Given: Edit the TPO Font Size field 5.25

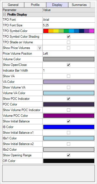Looking at the screenshot, I should pyautogui.click(x=46, y=25).
